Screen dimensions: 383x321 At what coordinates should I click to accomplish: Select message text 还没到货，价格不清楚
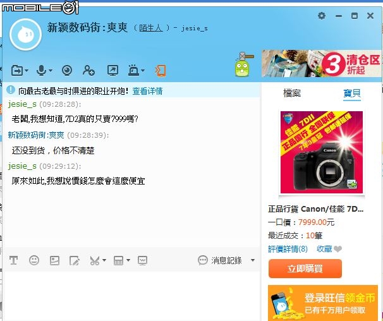tap(53, 150)
